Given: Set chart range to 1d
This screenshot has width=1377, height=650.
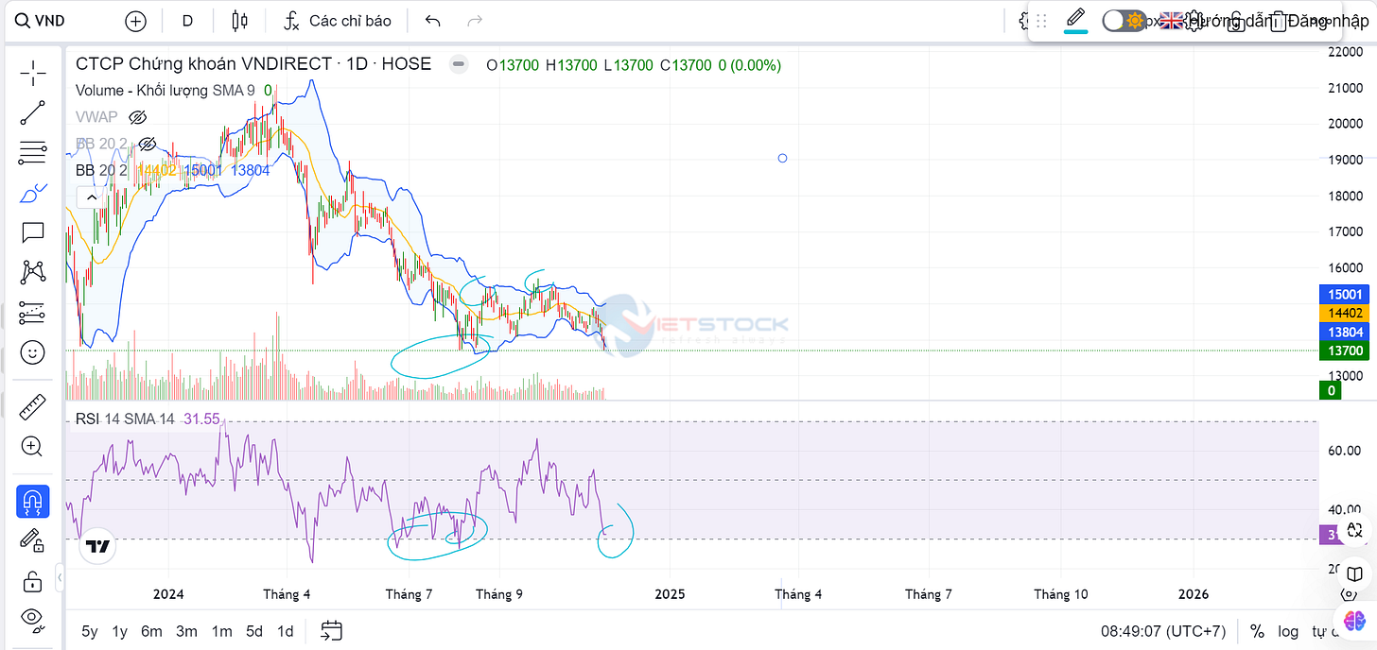Looking at the screenshot, I should point(285,631).
